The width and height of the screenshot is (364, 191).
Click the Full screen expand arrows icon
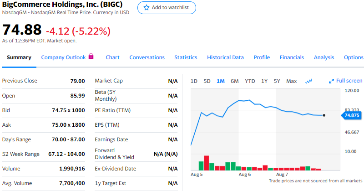(331, 81)
